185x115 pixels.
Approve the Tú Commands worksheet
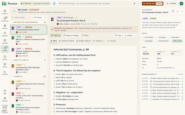(56, 35)
